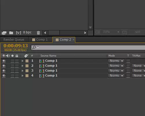Viewport: 145px width, 116px height.
Task: Open blending Mode dropdown for layer 2
Action: [x=116, y=66]
